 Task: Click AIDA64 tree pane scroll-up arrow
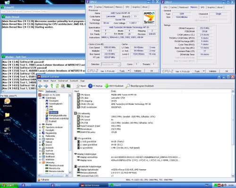70,95
